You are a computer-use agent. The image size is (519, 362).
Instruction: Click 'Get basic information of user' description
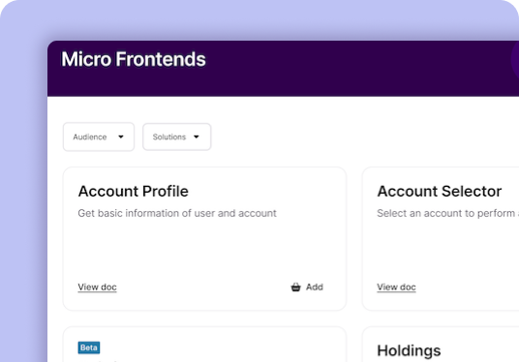tap(177, 213)
